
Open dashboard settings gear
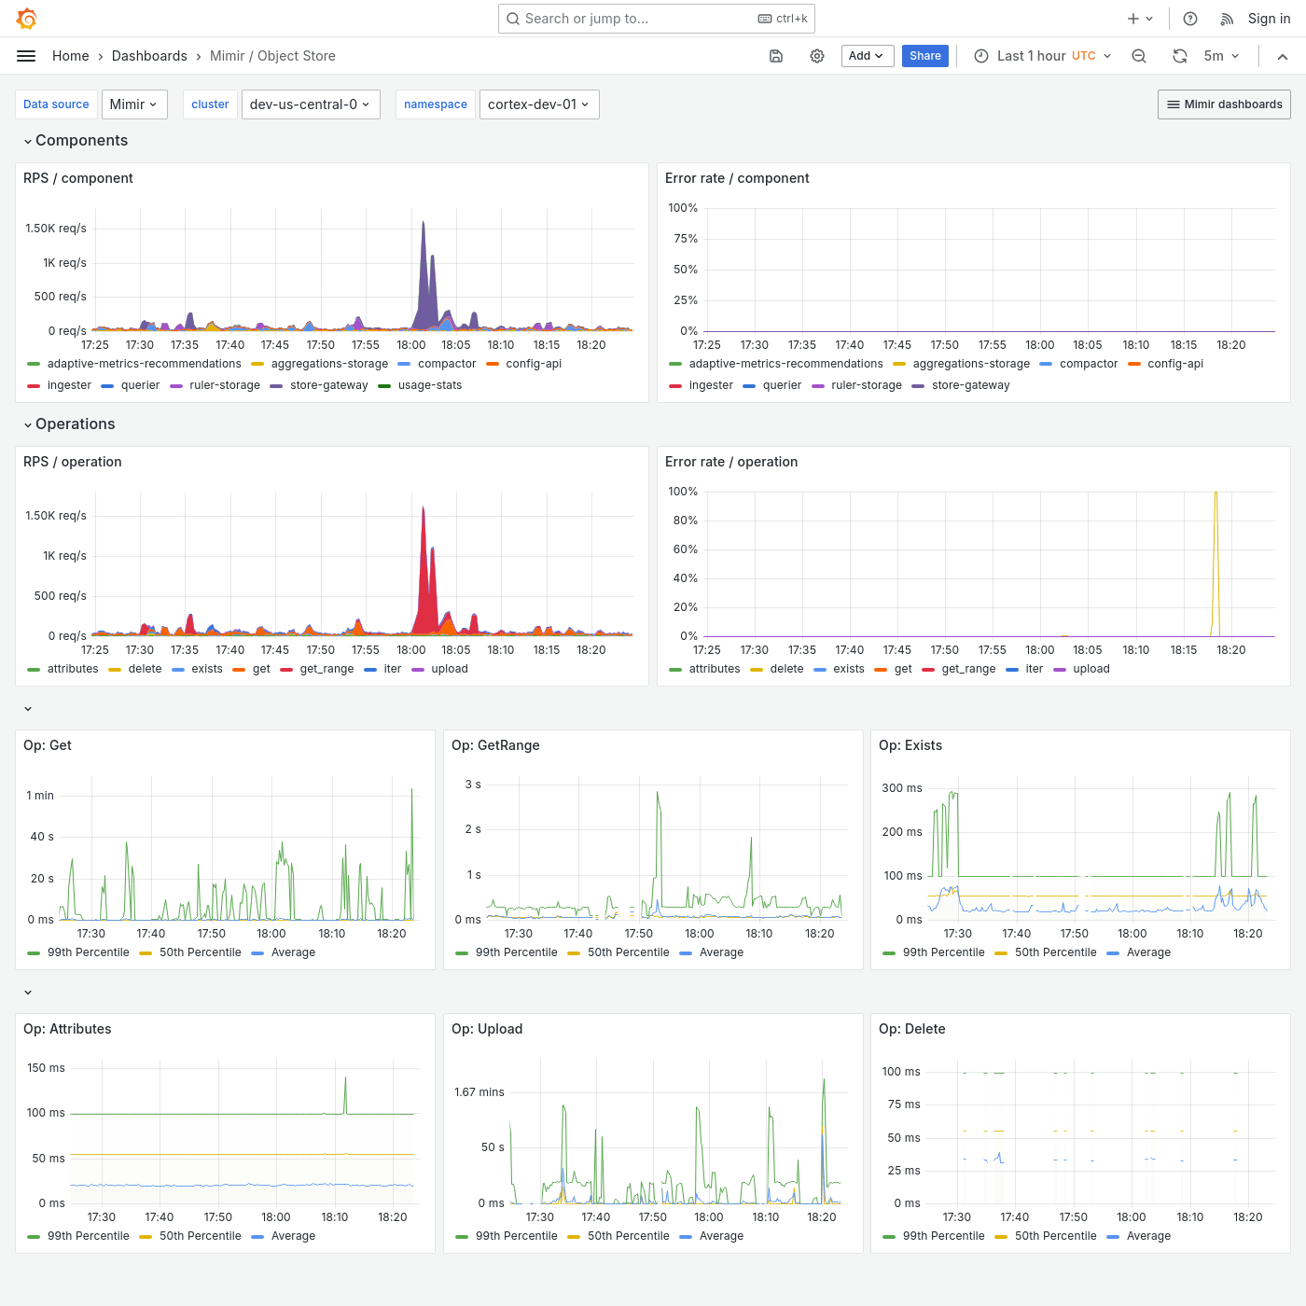pos(817,56)
